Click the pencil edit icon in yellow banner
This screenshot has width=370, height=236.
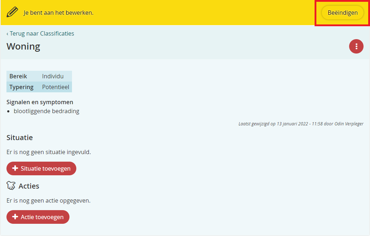pos(13,13)
